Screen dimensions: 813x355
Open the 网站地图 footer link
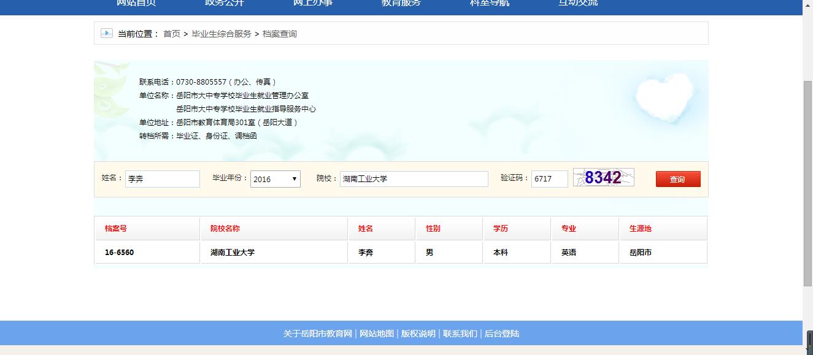377,334
